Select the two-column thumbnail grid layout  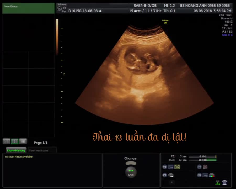[15, 141]
